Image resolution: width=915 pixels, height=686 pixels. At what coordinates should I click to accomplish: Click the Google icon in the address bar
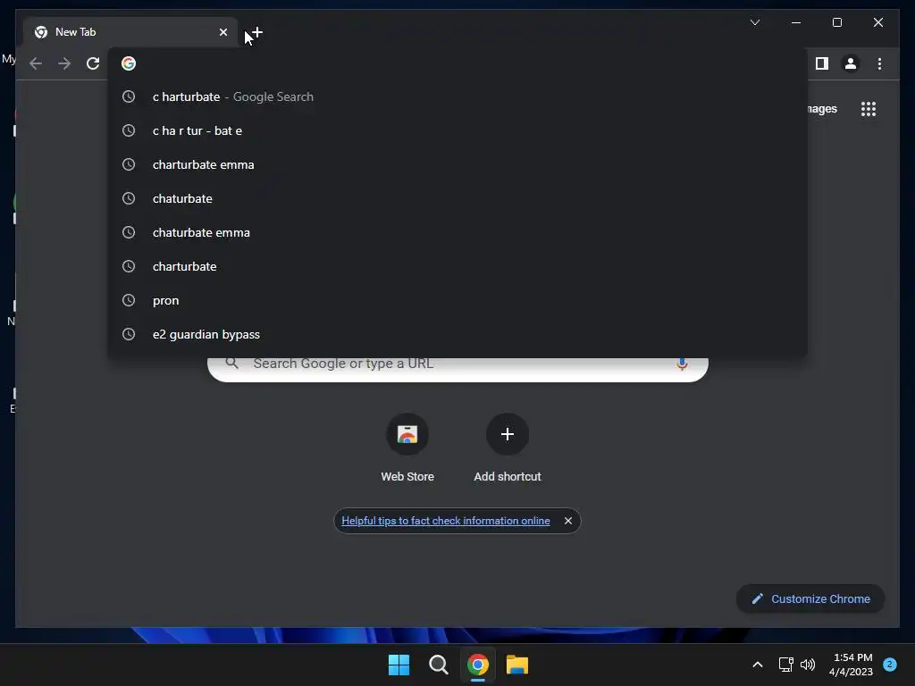coord(129,63)
